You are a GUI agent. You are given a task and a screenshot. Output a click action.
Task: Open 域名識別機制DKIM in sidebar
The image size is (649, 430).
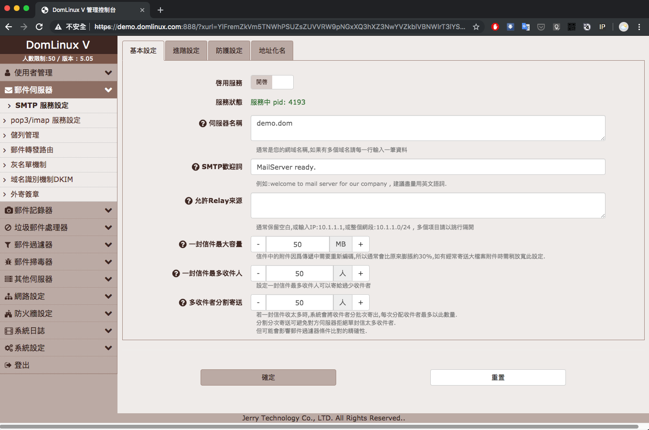point(58,180)
